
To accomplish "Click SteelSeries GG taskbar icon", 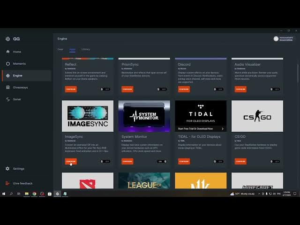I will (57, 194).
